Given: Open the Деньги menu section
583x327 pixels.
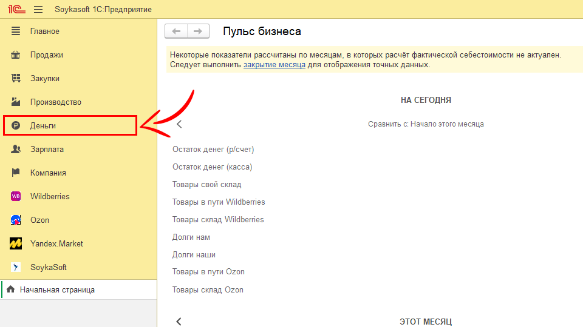Looking at the screenshot, I should (x=43, y=125).
